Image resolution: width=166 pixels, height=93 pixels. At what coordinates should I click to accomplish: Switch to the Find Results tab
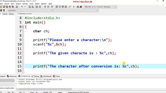(x=46, y=76)
